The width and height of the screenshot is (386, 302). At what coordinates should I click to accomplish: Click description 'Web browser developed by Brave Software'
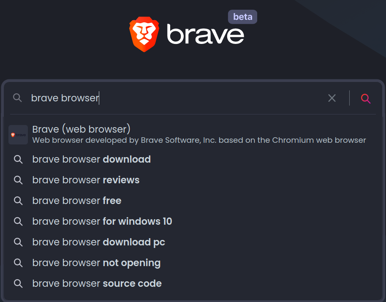pos(199,140)
